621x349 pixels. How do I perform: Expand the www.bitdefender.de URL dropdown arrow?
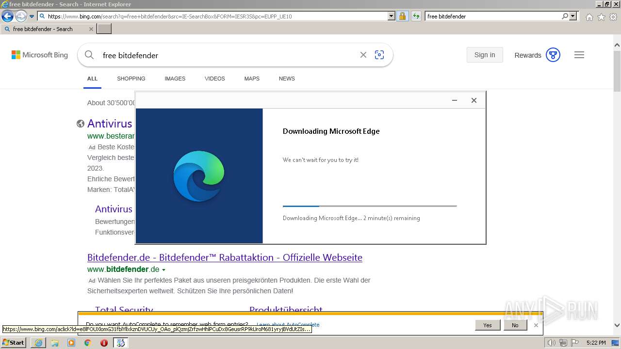[163, 270]
